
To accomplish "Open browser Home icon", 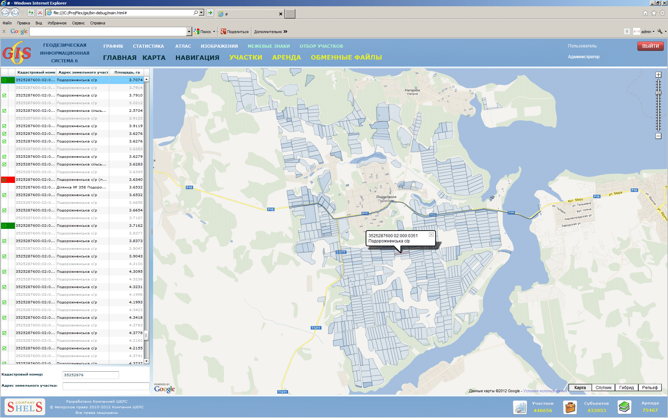I will [x=645, y=13].
